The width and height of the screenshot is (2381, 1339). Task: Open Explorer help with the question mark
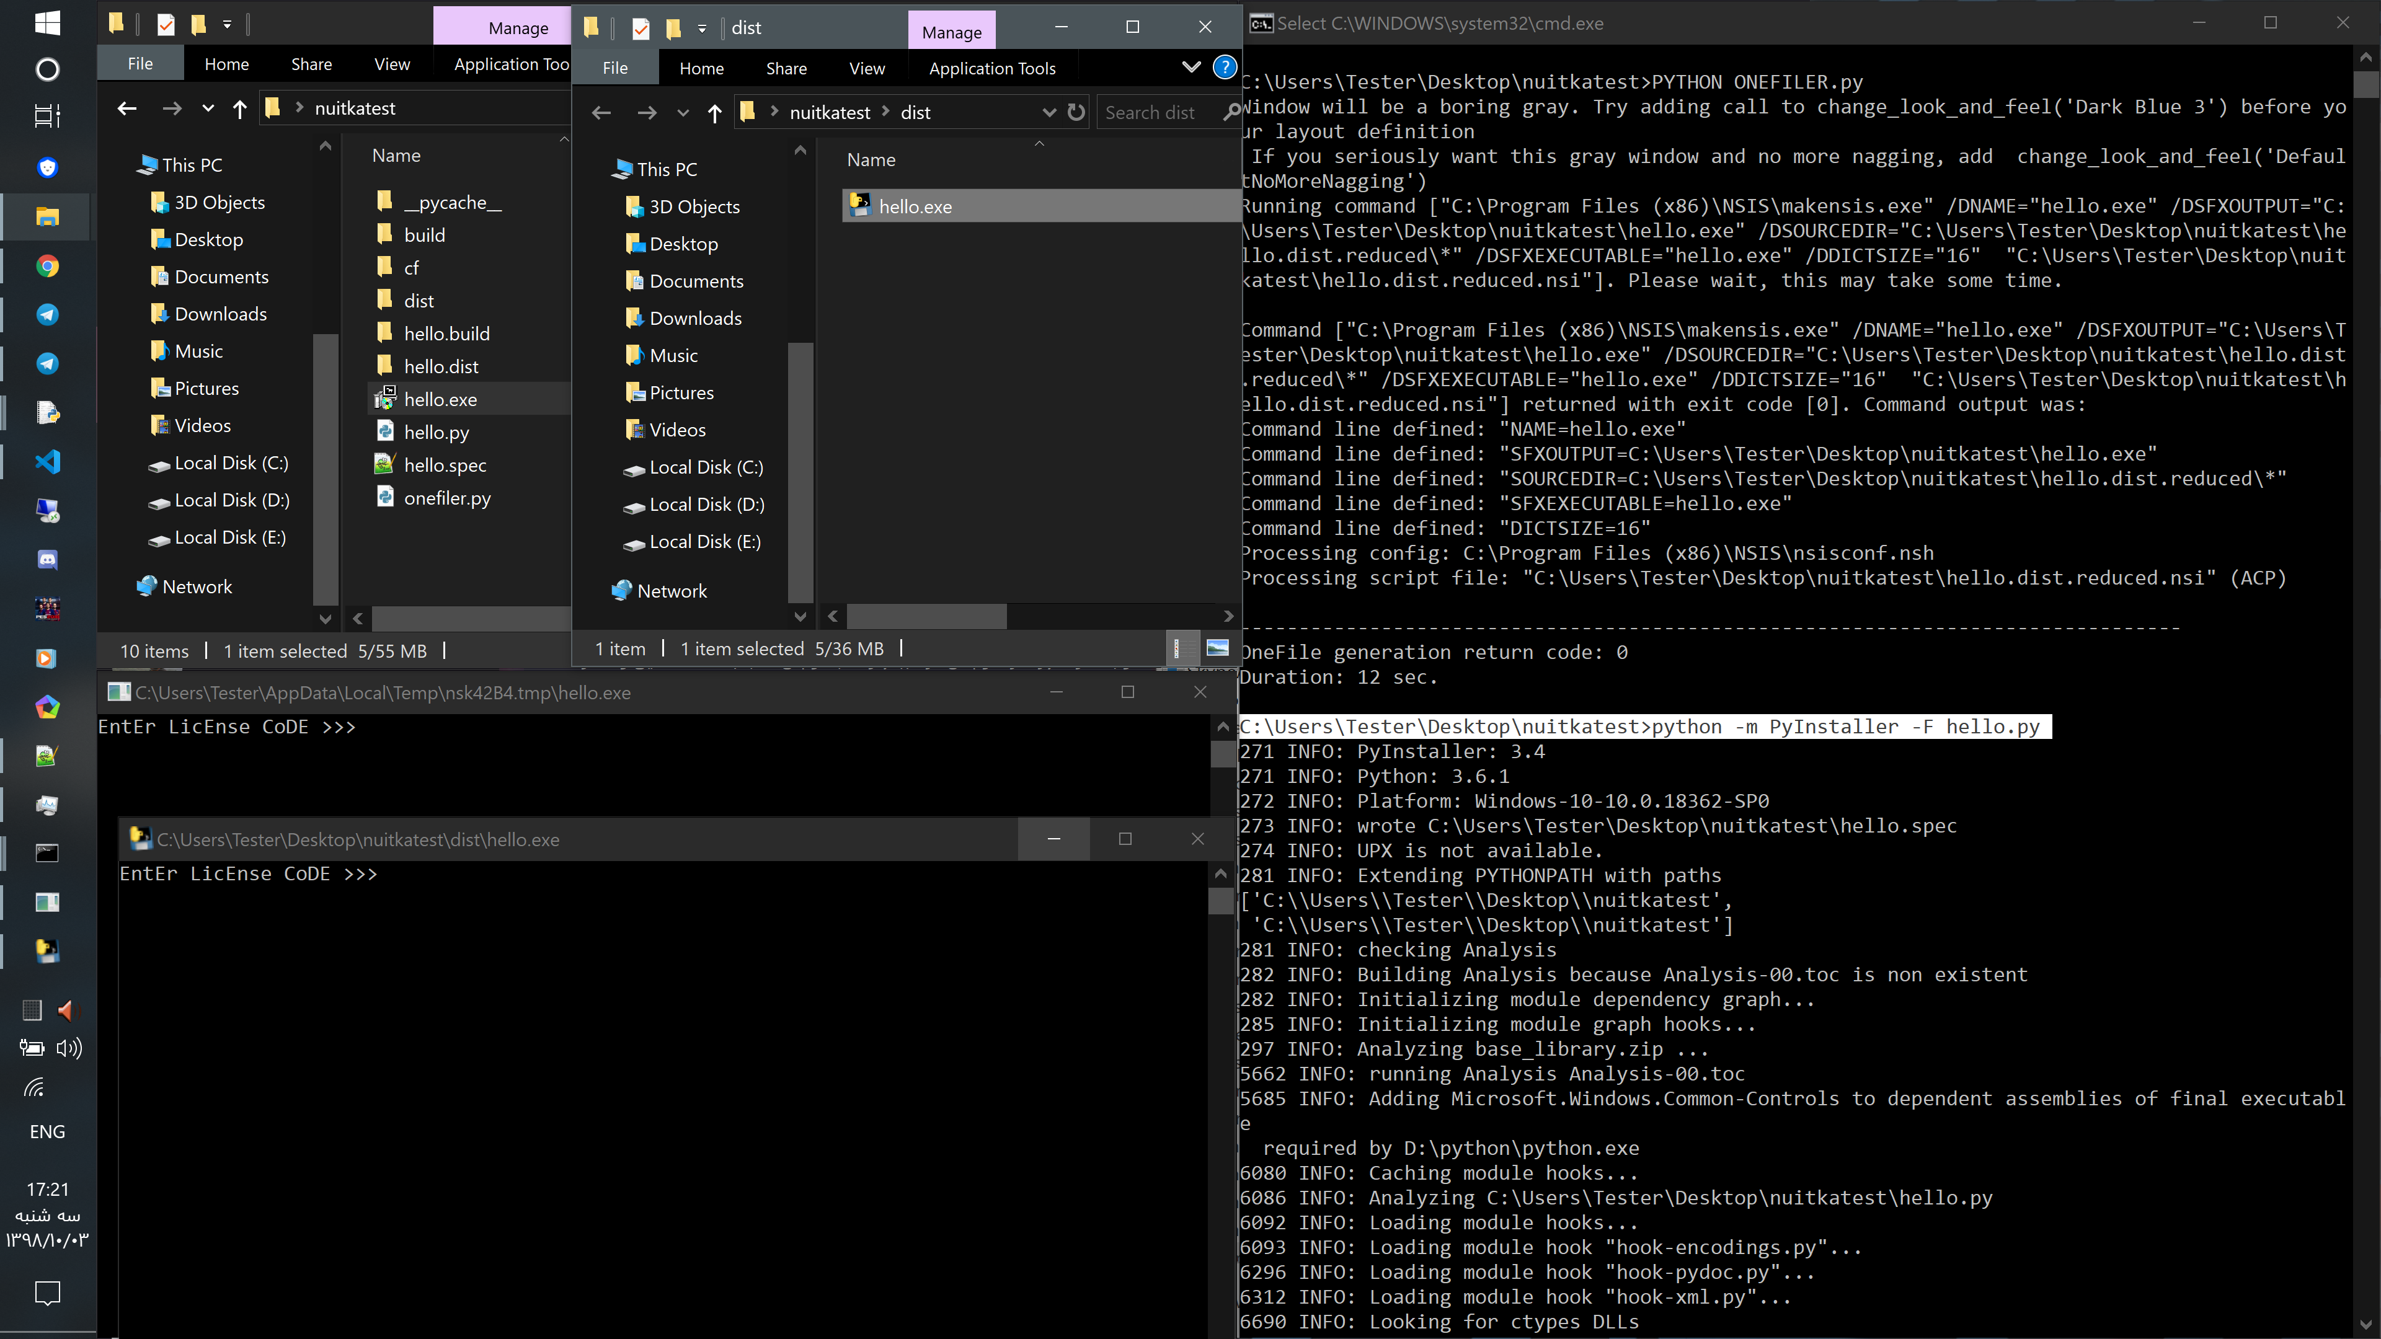(x=1226, y=66)
